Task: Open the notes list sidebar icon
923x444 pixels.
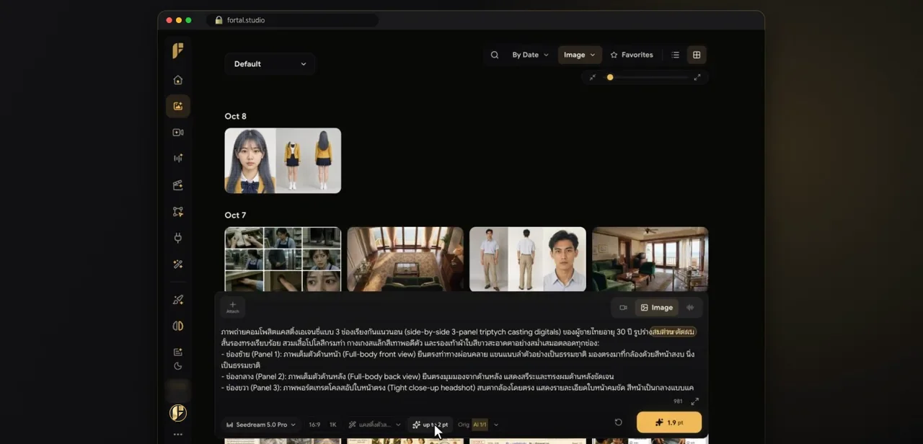Action: tap(178, 352)
